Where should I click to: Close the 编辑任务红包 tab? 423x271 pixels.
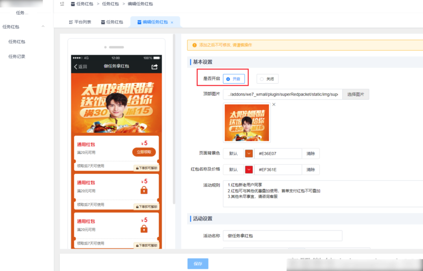pyautogui.click(x=172, y=22)
